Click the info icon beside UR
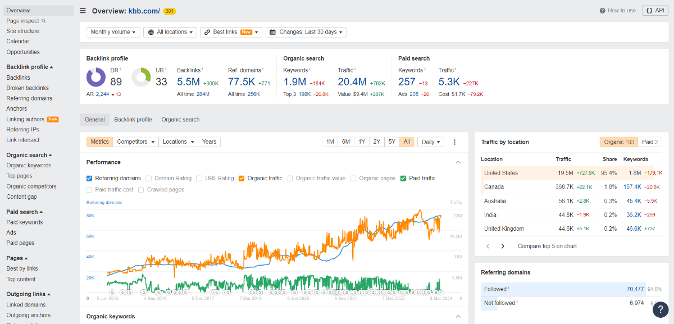674x324 pixels. pos(166,69)
